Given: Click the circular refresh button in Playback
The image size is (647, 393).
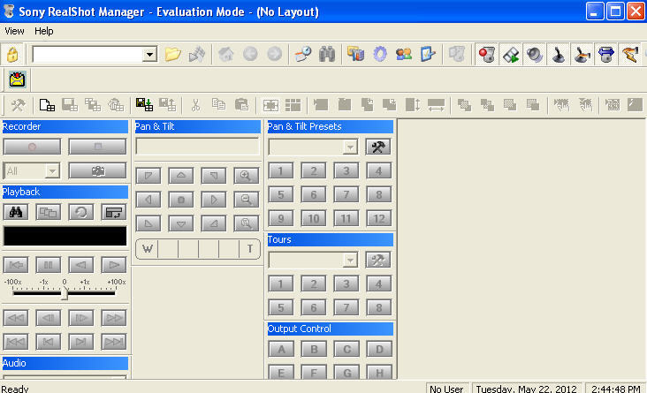Looking at the screenshot, I should click(x=81, y=212).
